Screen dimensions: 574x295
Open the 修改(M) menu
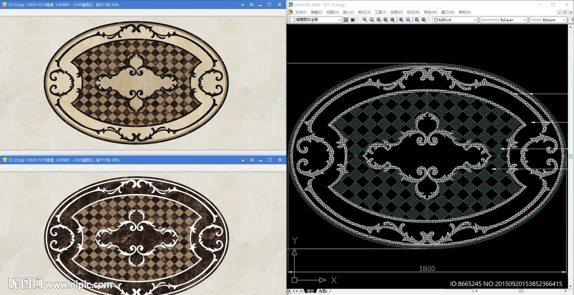coord(430,12)
